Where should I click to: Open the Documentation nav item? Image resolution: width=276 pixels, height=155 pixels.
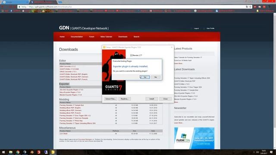(77, 37)
